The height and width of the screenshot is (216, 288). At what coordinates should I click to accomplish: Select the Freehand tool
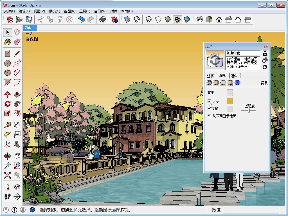[x=17, y=63]
